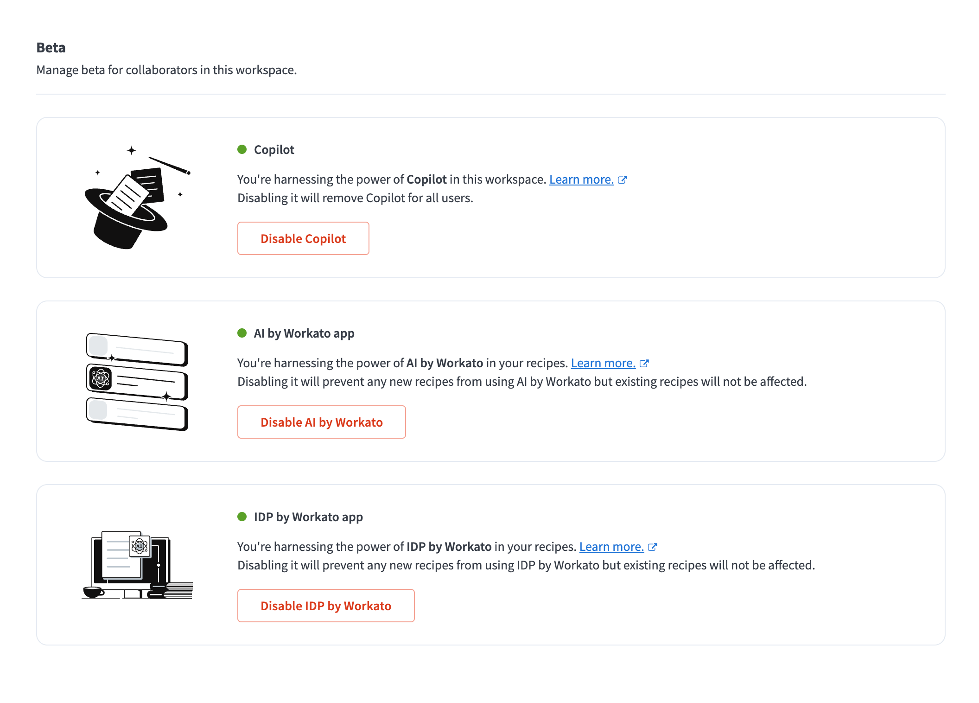This screenshot has width=979, height=703.
Task: Click external link icon beside IDP Learn more
Action: click(653, 547)
